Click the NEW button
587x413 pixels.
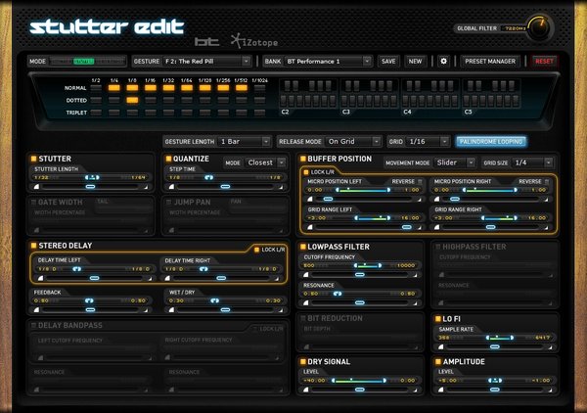point(415,61)
